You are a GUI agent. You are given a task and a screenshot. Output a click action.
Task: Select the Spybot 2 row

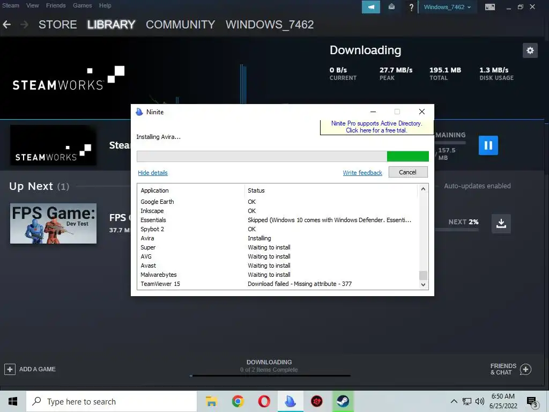coord(278,229)
